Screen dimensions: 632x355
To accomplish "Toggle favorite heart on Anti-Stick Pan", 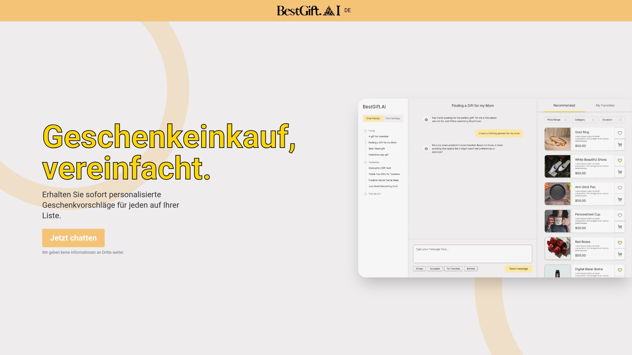I will [619, 188].
